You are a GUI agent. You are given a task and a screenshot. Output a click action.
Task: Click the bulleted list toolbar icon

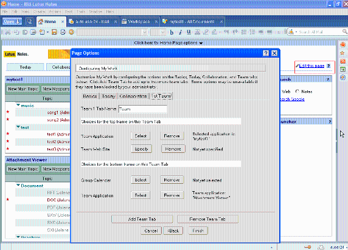click(x=244, y=32)
